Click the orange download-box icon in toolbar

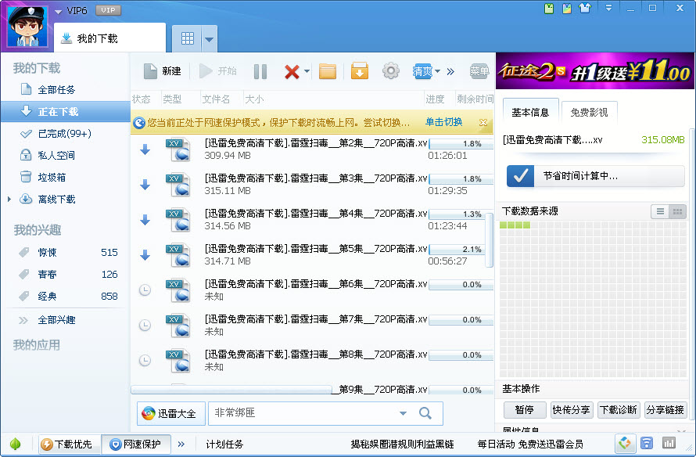click(x=360, y=71)
